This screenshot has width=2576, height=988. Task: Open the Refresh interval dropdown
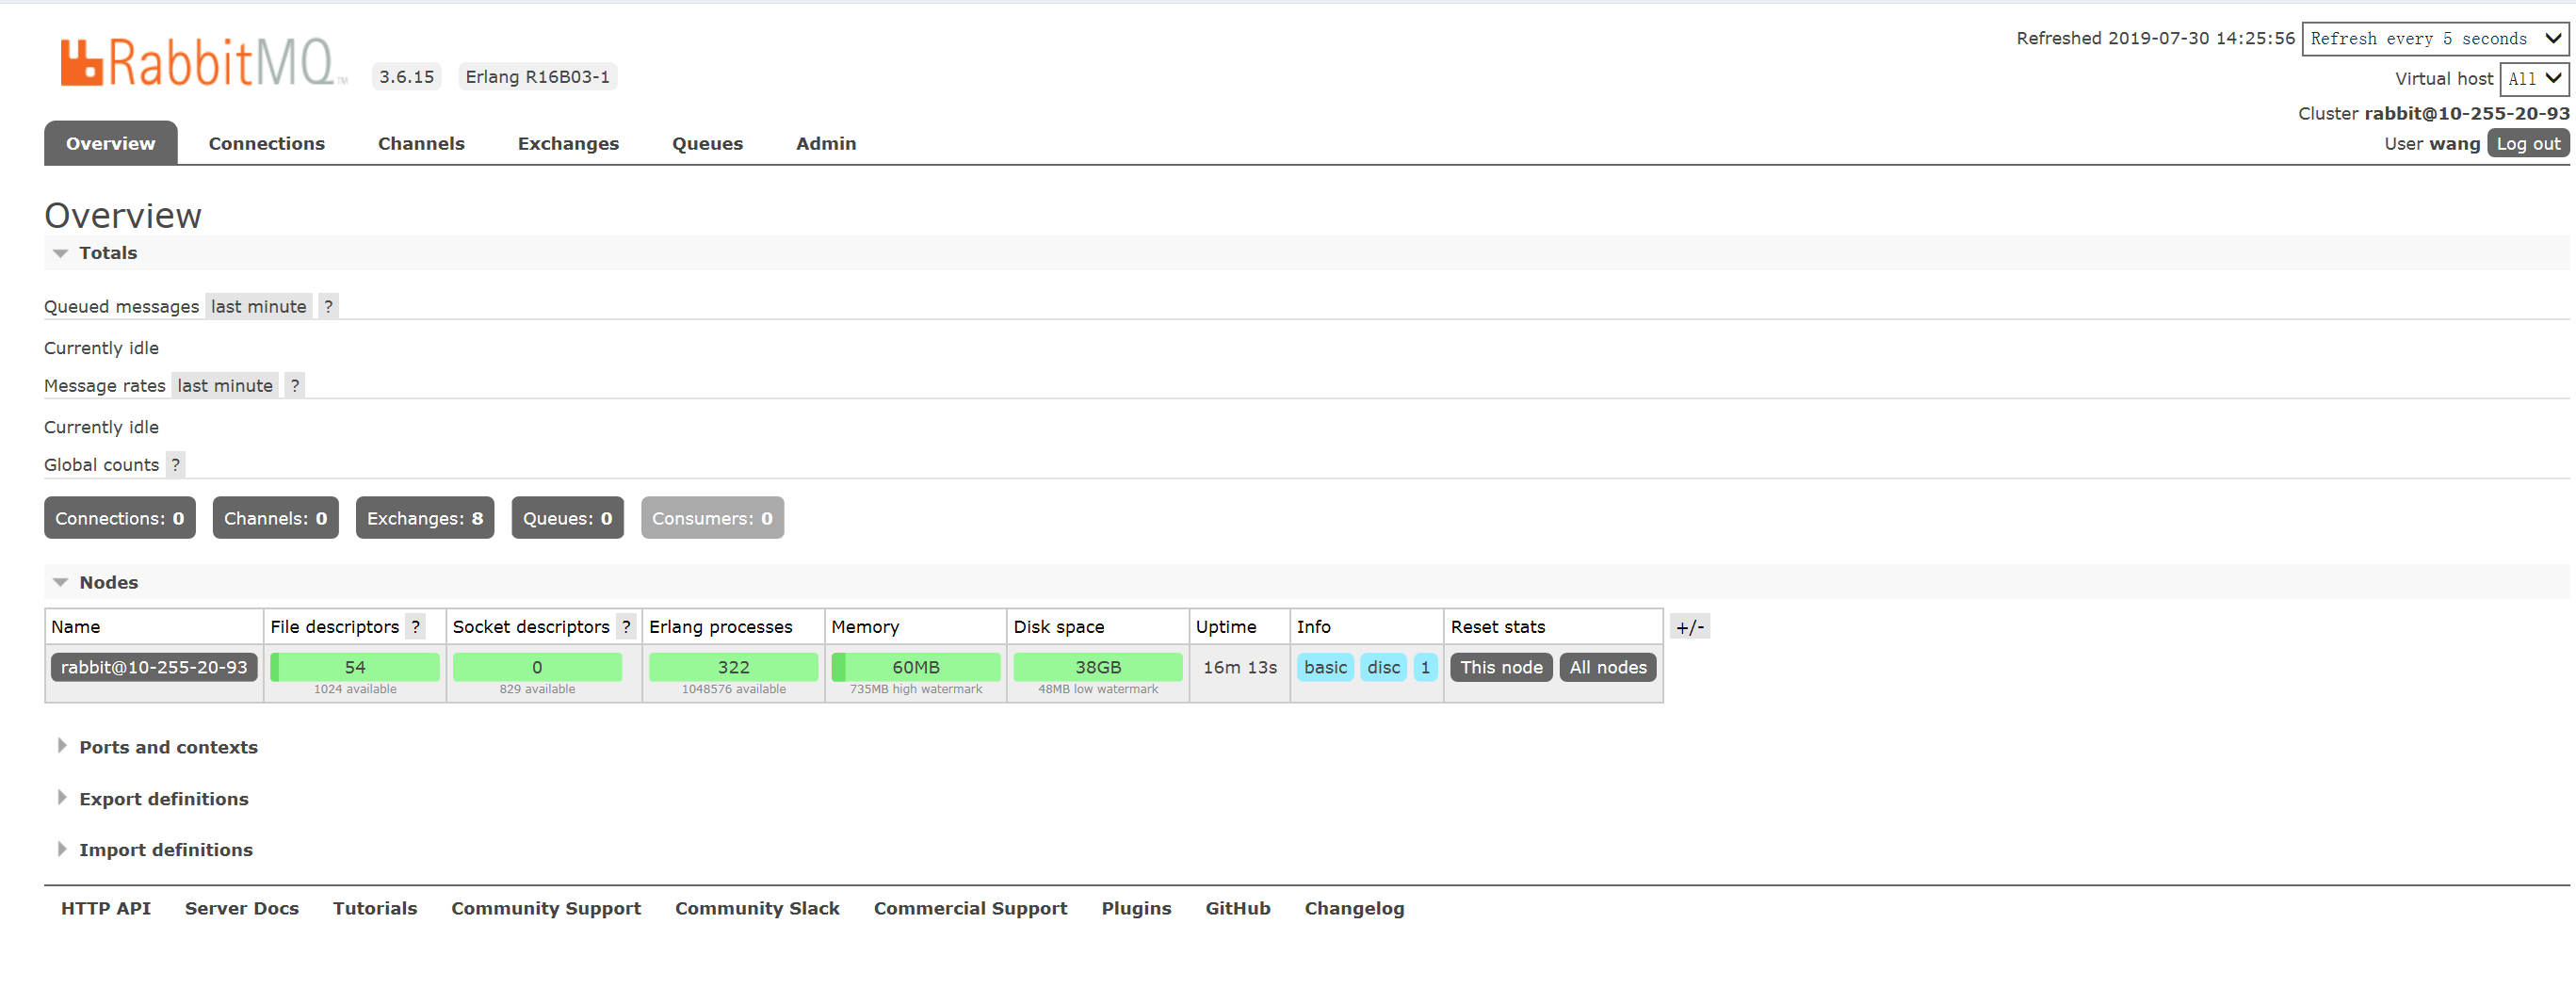[x=2435, y=39]
